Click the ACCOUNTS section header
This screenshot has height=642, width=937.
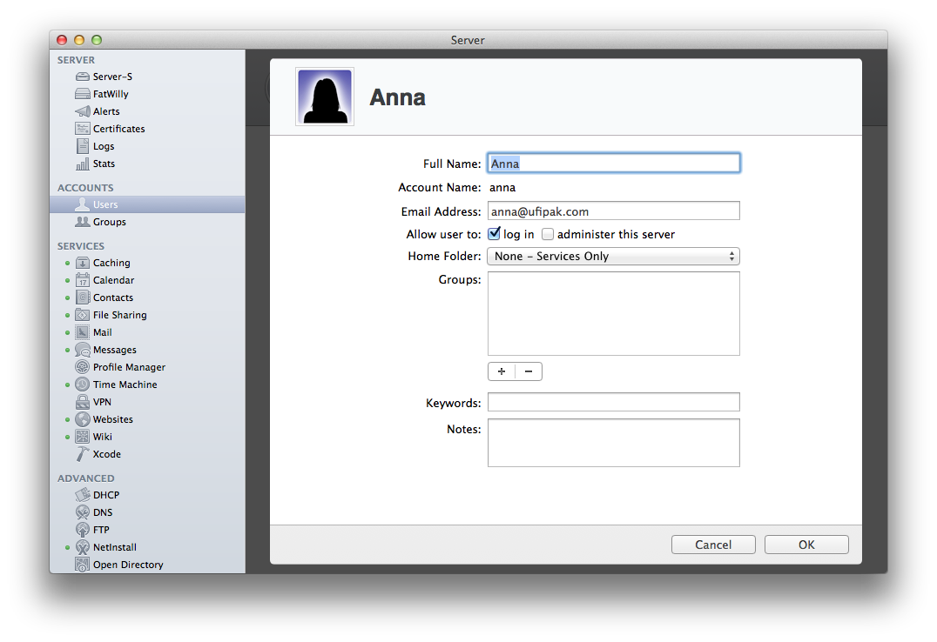tap(85, 188)
